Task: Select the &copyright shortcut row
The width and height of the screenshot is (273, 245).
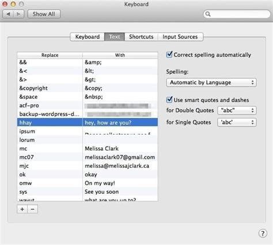Action: pos(88,88)
